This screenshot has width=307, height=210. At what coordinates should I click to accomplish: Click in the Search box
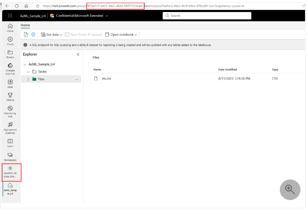click(207, 16)
